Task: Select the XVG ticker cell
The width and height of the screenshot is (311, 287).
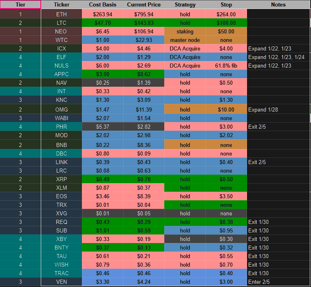Action: pyautogui.click(x=62, y=213)
